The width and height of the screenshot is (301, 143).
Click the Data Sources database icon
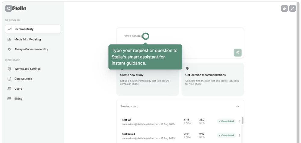tap(9, 79)
